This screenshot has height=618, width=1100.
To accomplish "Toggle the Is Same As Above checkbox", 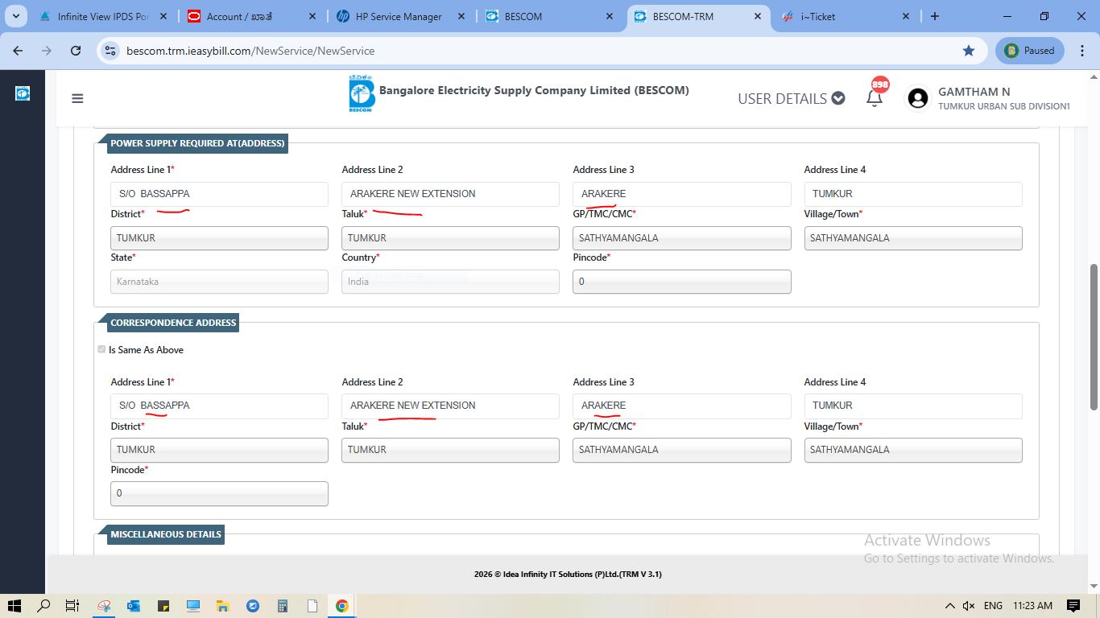I will 101,349.
